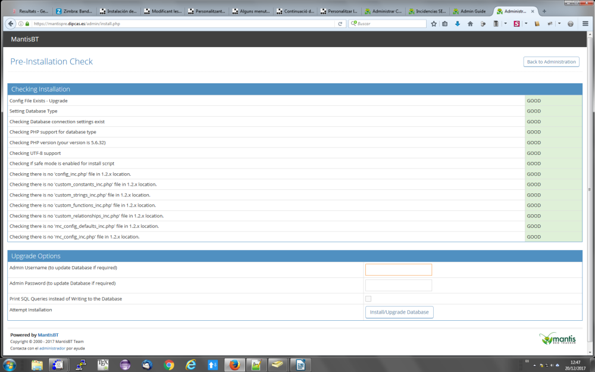Click the PHP version 5.6.32 row text

click(57, 142)
